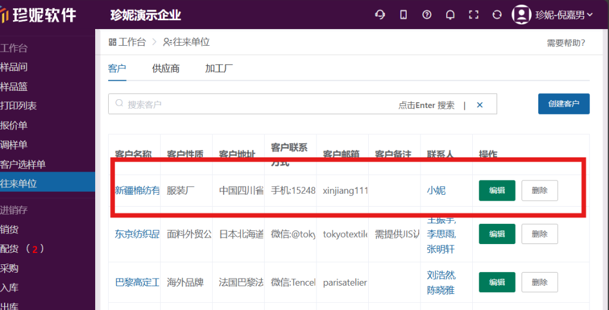Click 删除 for 巴黎高定 customer row
The image size is (609, 310).
pyautogui.click(x=539, y=282)
